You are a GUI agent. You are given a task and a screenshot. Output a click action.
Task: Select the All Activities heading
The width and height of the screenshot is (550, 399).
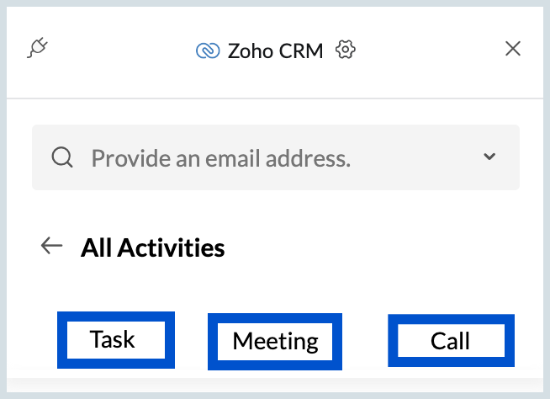(152, 248)
